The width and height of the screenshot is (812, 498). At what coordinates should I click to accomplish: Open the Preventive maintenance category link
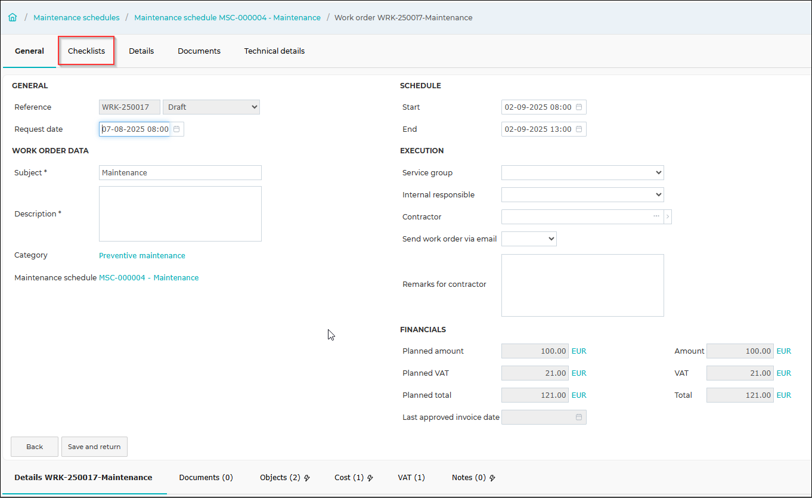pyautogui.click(x=142, y=256)
